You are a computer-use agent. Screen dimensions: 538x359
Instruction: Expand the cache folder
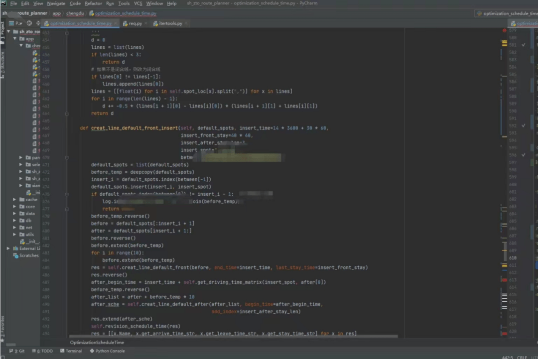(14, 200)
